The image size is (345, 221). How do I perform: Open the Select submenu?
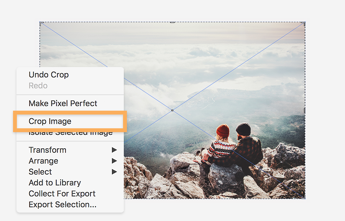tap(70, 172)
